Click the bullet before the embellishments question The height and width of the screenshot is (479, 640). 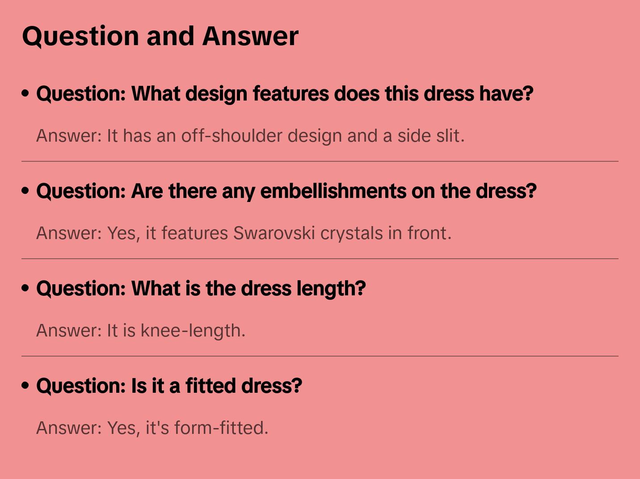tap(25, 191)
